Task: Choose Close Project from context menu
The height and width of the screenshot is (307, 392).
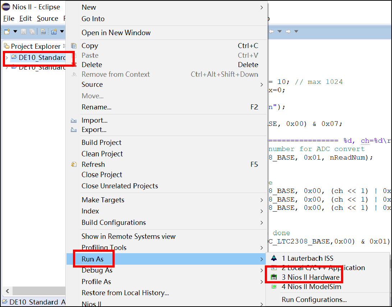Action: click(167, 175)
